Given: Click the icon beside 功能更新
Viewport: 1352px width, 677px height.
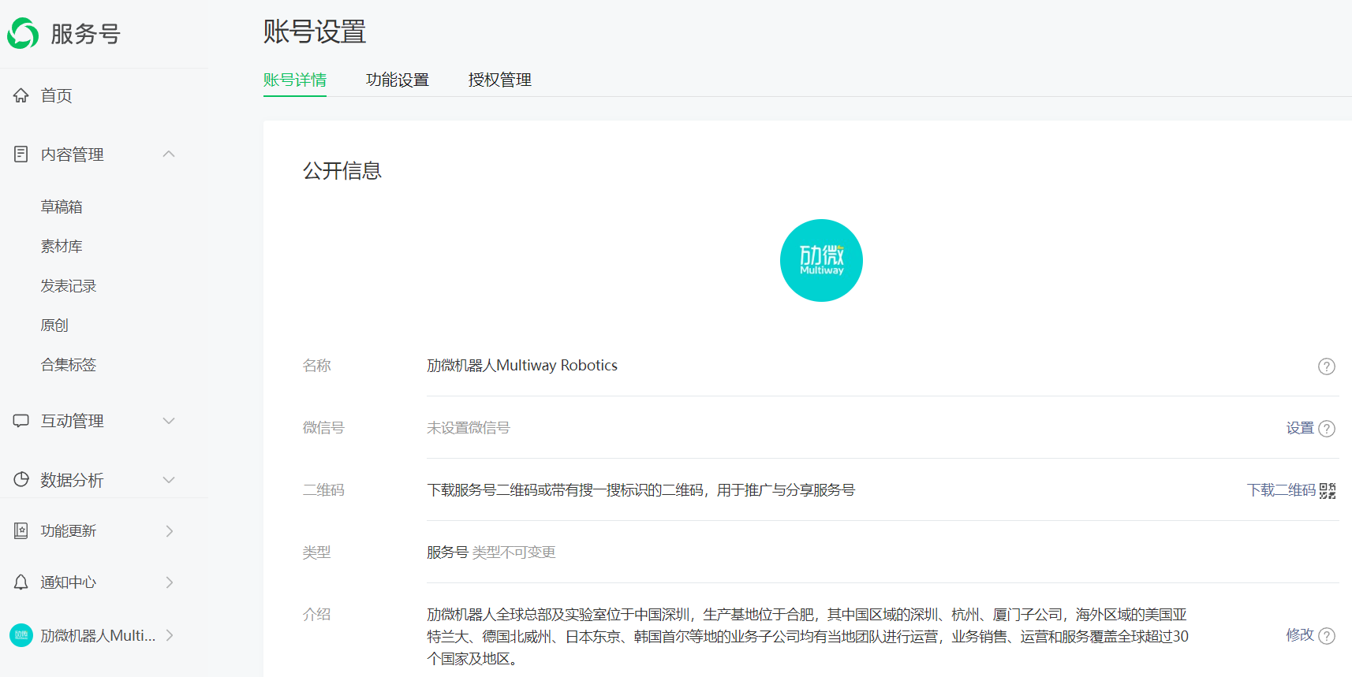Looking at the screenshot, I should [x=21, y=530].
